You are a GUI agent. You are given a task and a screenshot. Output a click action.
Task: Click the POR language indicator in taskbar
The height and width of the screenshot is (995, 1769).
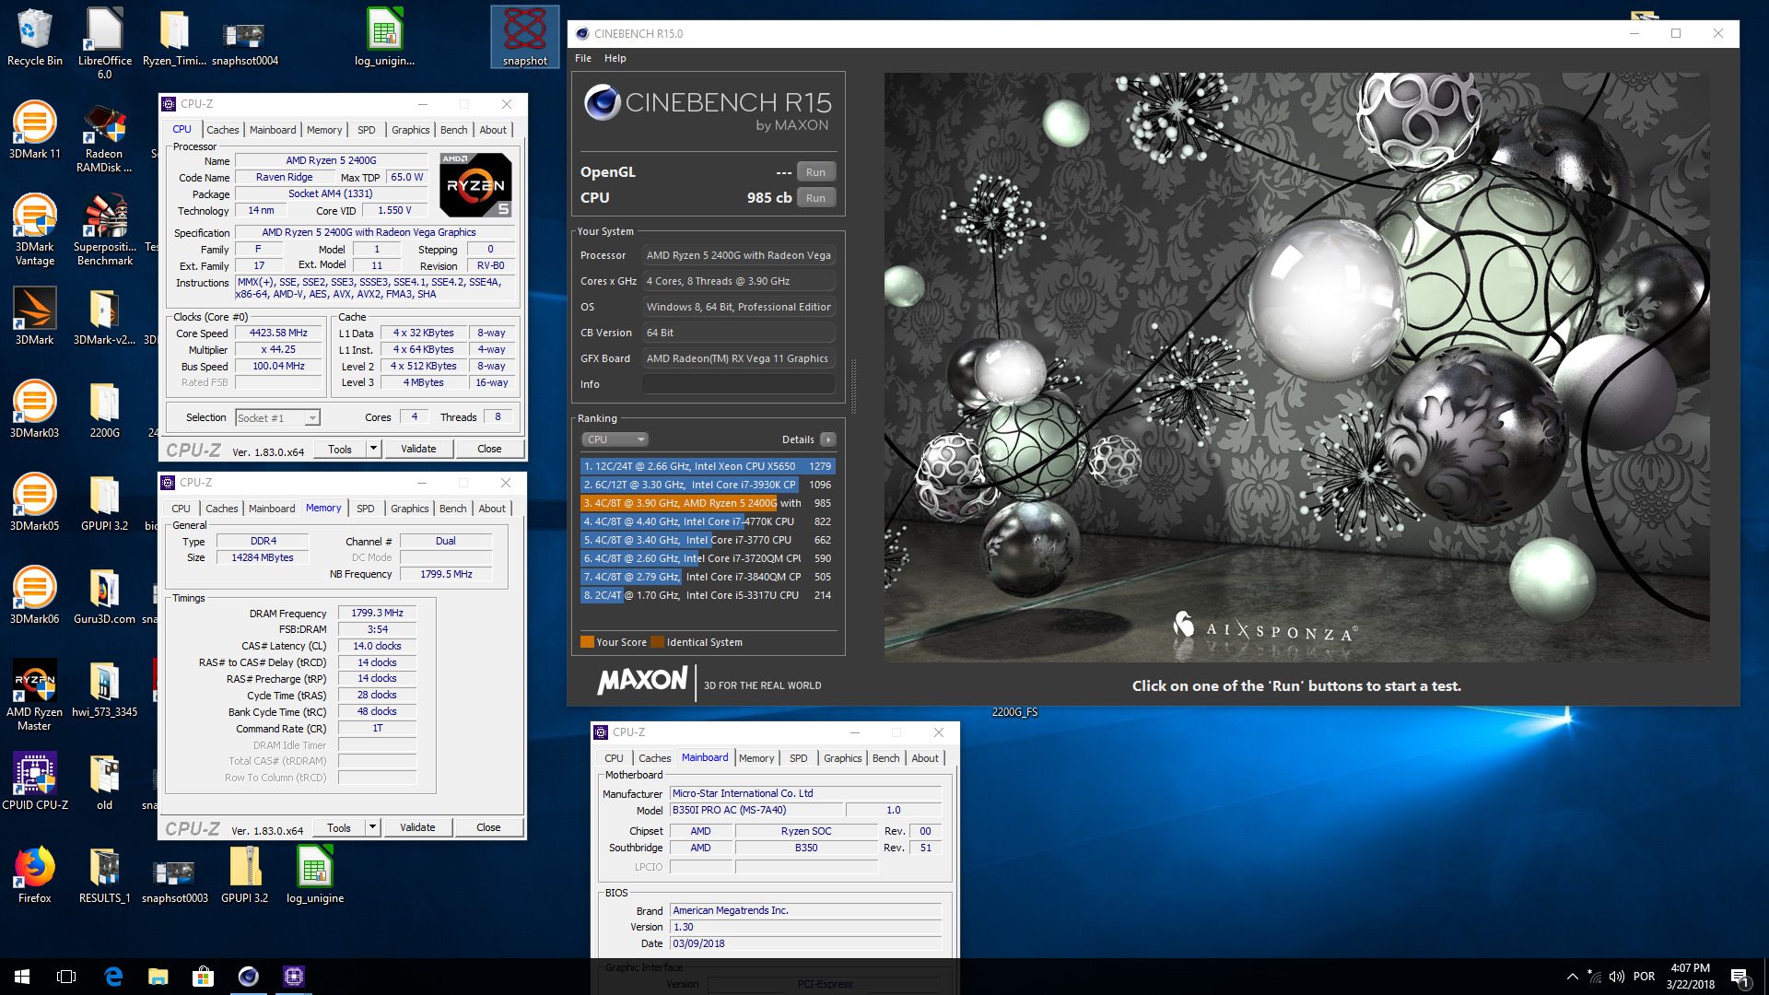1644,977
